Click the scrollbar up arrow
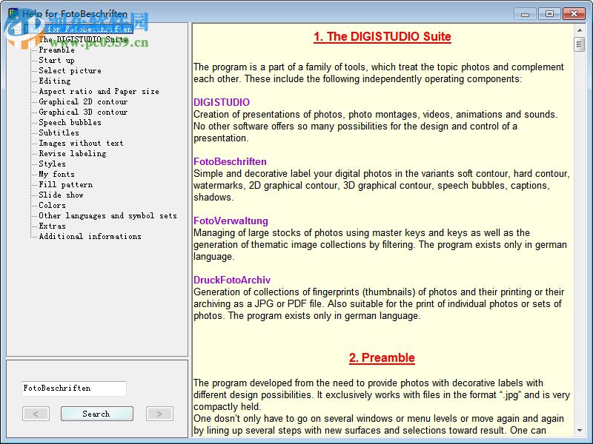593x444 pixels. point(579,29)
